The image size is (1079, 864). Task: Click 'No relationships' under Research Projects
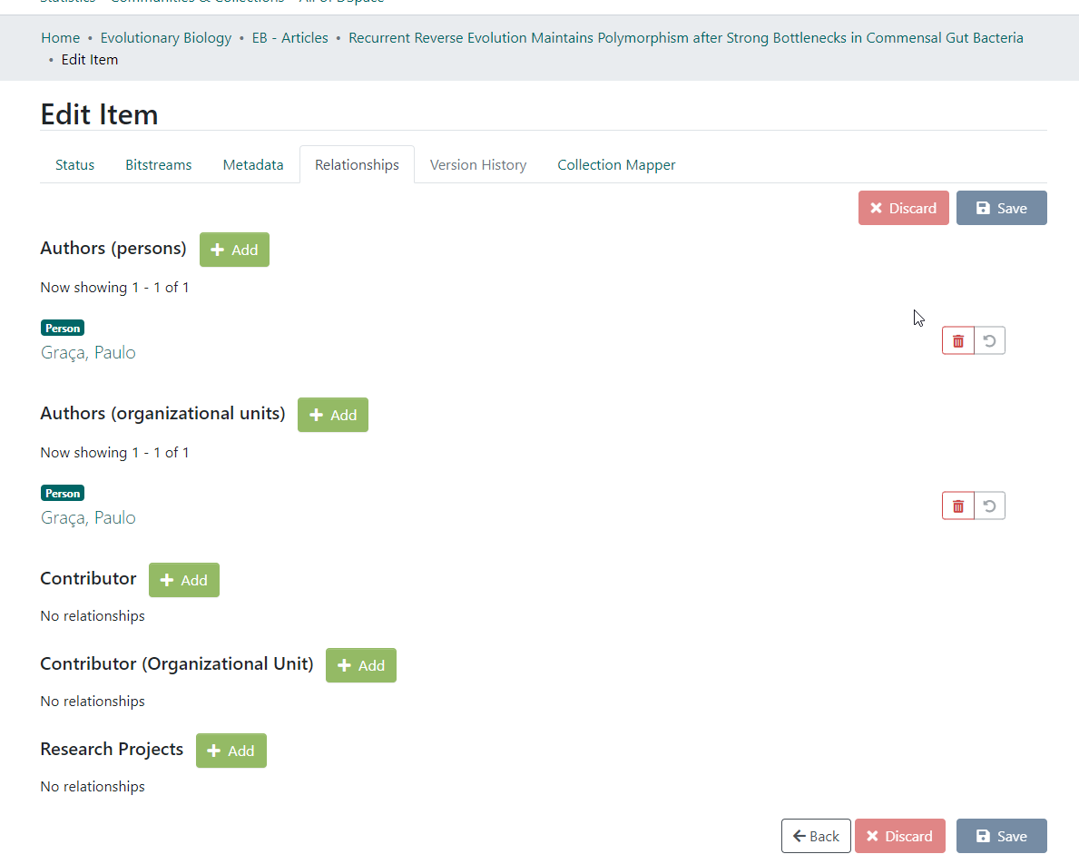93,786
